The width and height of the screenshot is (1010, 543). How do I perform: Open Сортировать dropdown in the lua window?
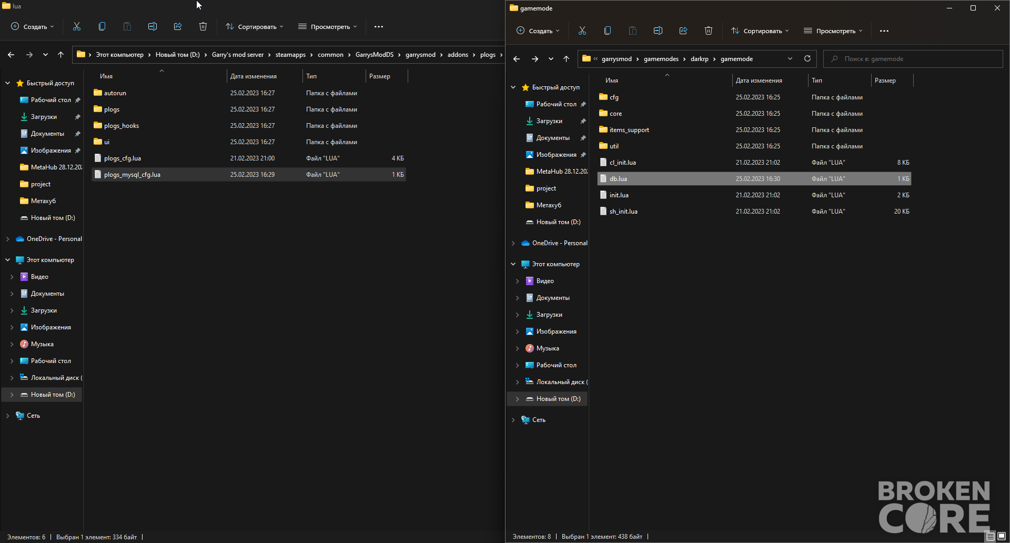click(255, 26)
